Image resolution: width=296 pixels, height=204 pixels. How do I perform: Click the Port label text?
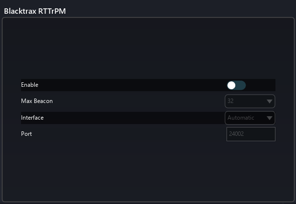[x=26, y=134]
